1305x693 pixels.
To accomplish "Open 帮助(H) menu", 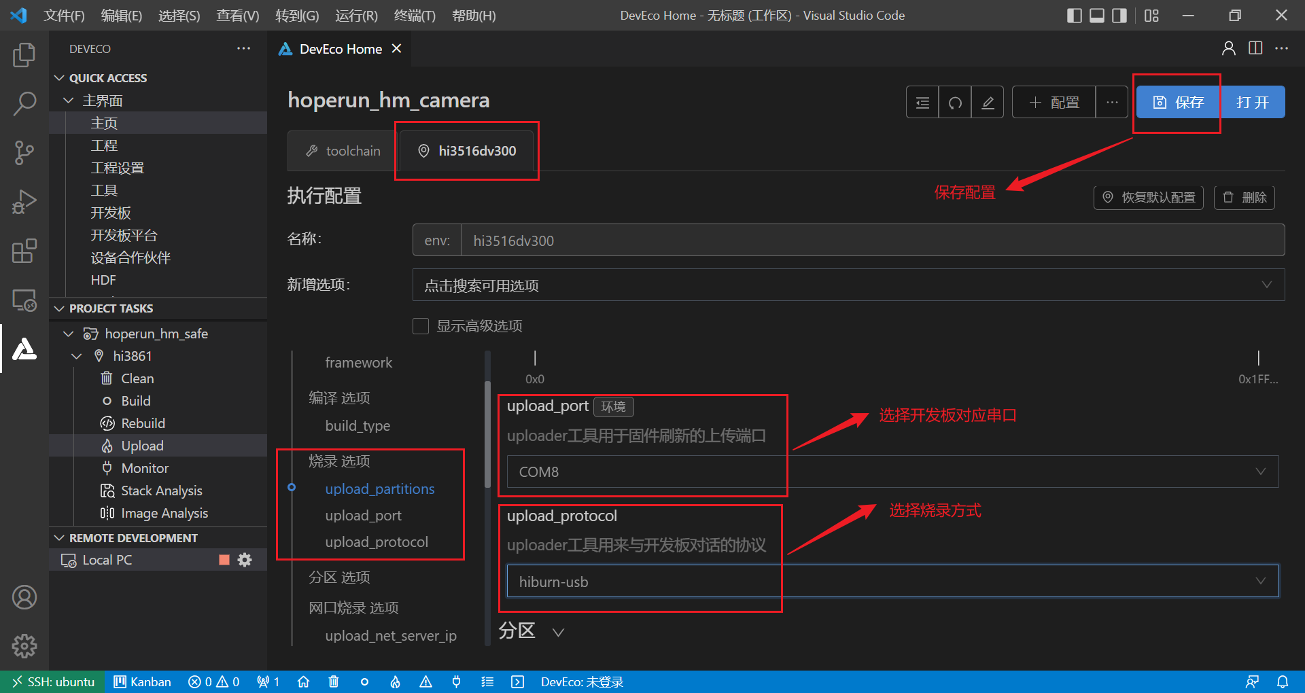I will pos(474,15).
